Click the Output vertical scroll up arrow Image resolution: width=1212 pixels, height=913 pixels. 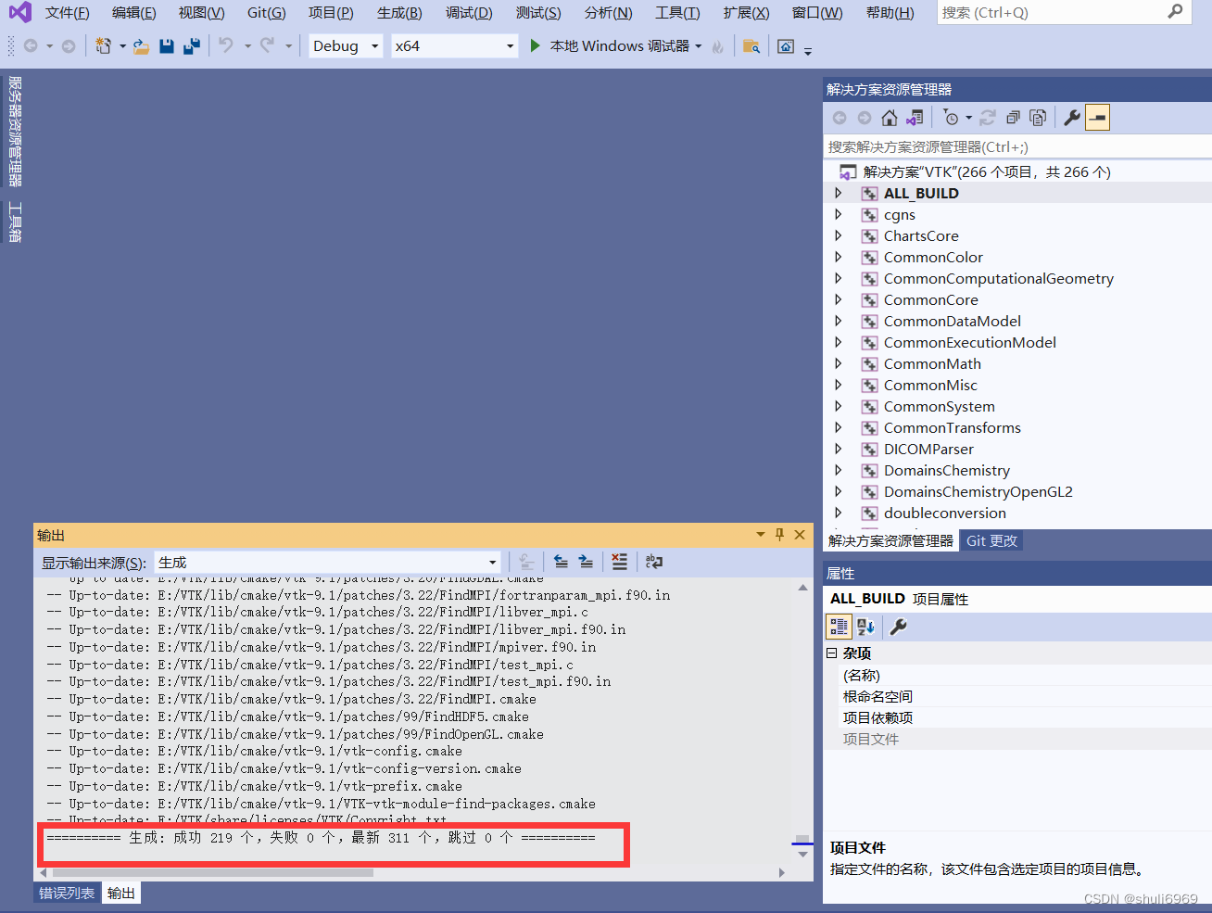802,588
